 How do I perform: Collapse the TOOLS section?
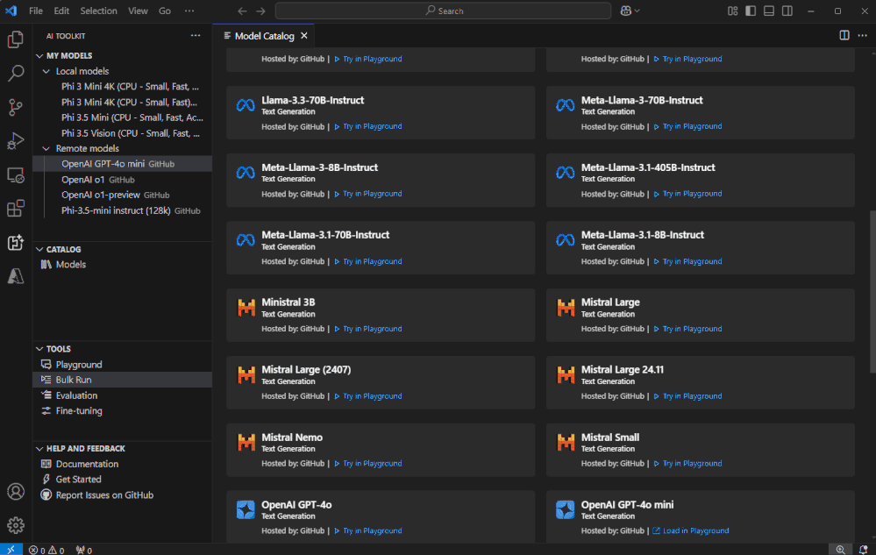(x=39, y=349)
